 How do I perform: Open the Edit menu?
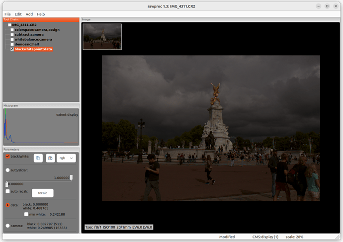pos(18,14)
